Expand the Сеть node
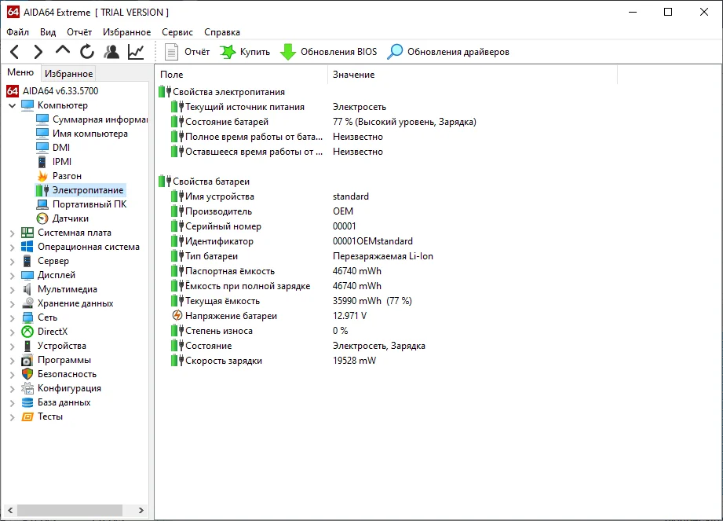 12,318
